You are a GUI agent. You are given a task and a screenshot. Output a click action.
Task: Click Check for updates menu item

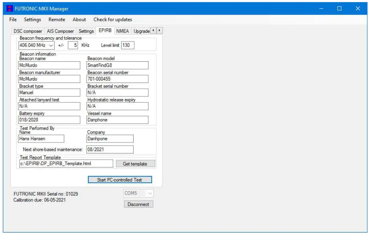[x=113, y=20]
